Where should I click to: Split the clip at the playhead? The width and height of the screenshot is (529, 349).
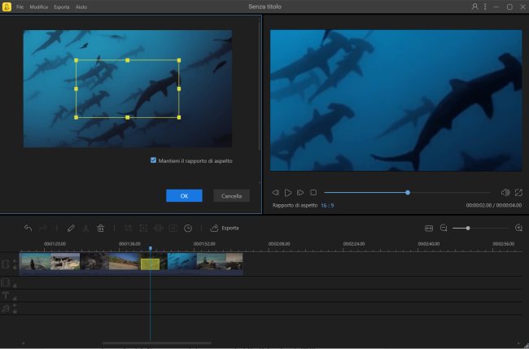[85, 229]
